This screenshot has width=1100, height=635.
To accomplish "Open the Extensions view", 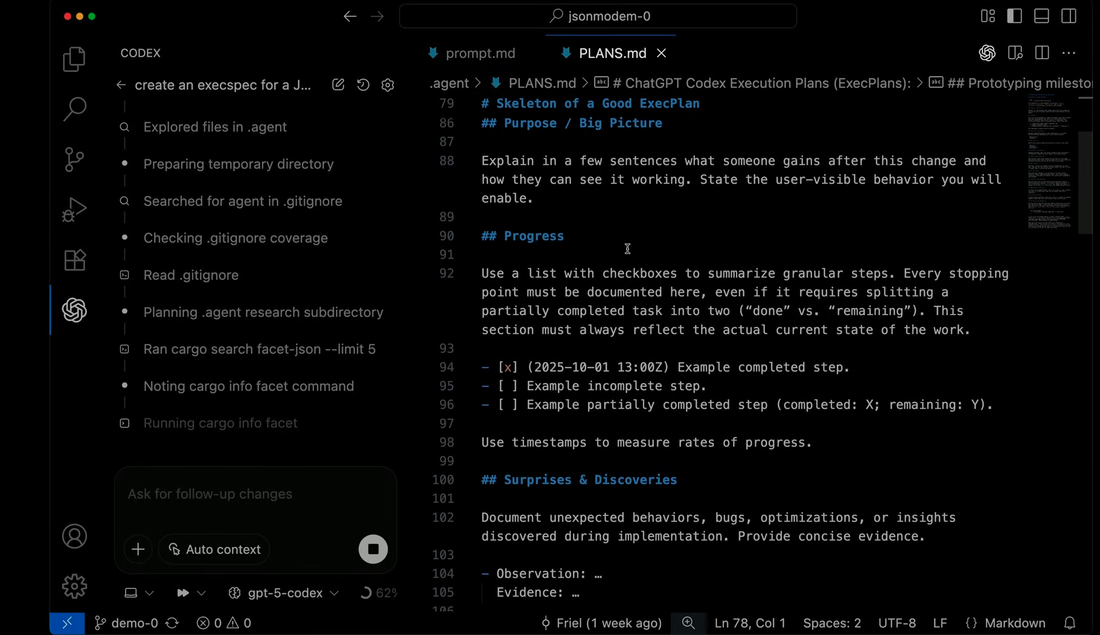I will [x=74, y=260].
